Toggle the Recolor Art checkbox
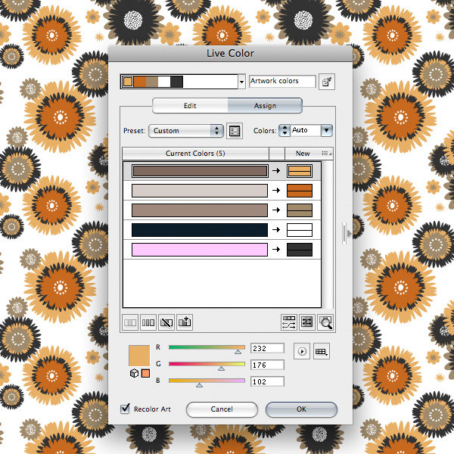The width and height of the screenshot is (454, 454). [x=125, y=409]
